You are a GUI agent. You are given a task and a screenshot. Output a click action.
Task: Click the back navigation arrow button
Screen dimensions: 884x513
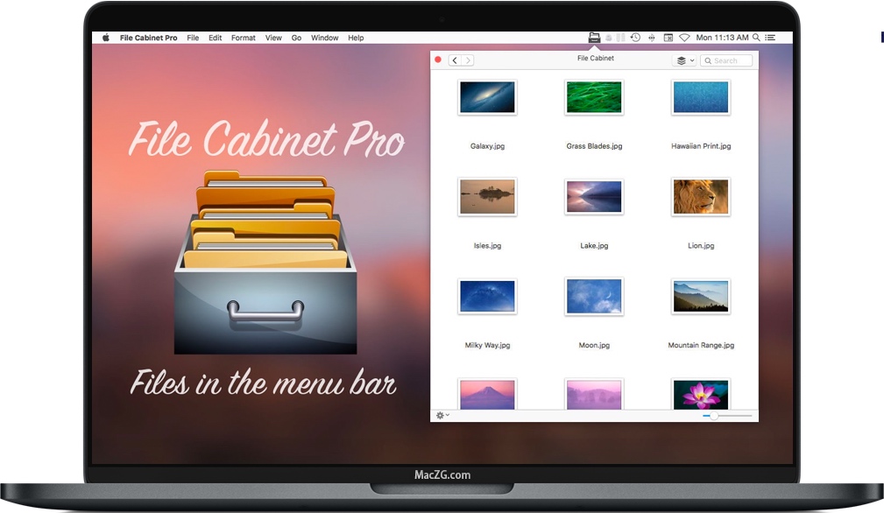455,60
